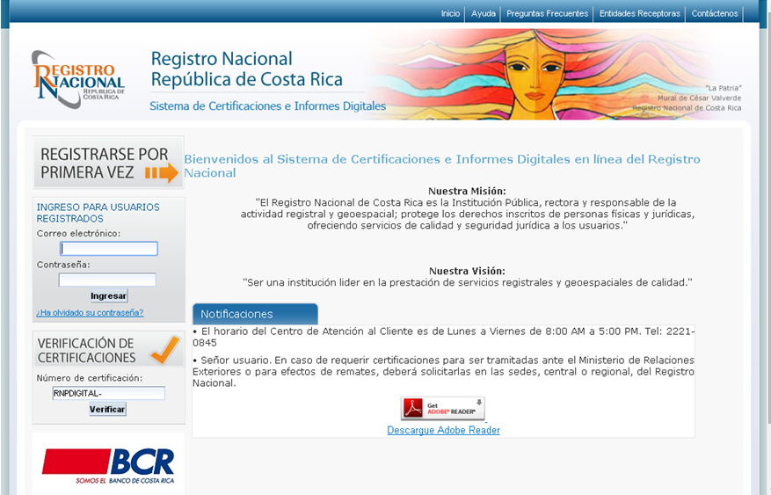
Task: Click the BCR bank banner logo
Action: pyautogui.click(x=108, y=466)
